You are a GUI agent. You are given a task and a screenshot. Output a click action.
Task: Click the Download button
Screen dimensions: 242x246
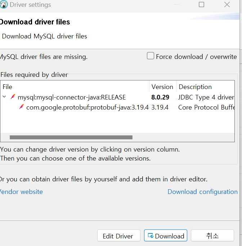tap(166, 236)
